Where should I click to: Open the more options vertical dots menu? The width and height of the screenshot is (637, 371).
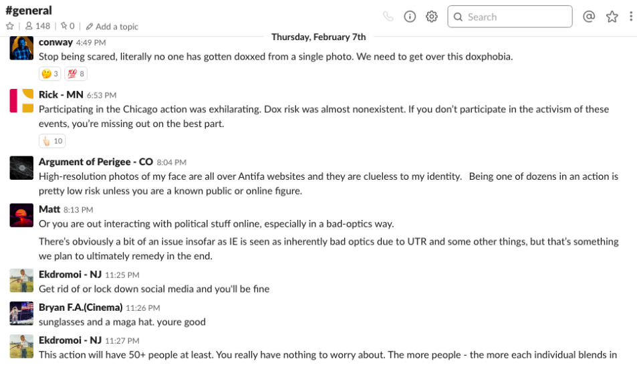(630, 16)
